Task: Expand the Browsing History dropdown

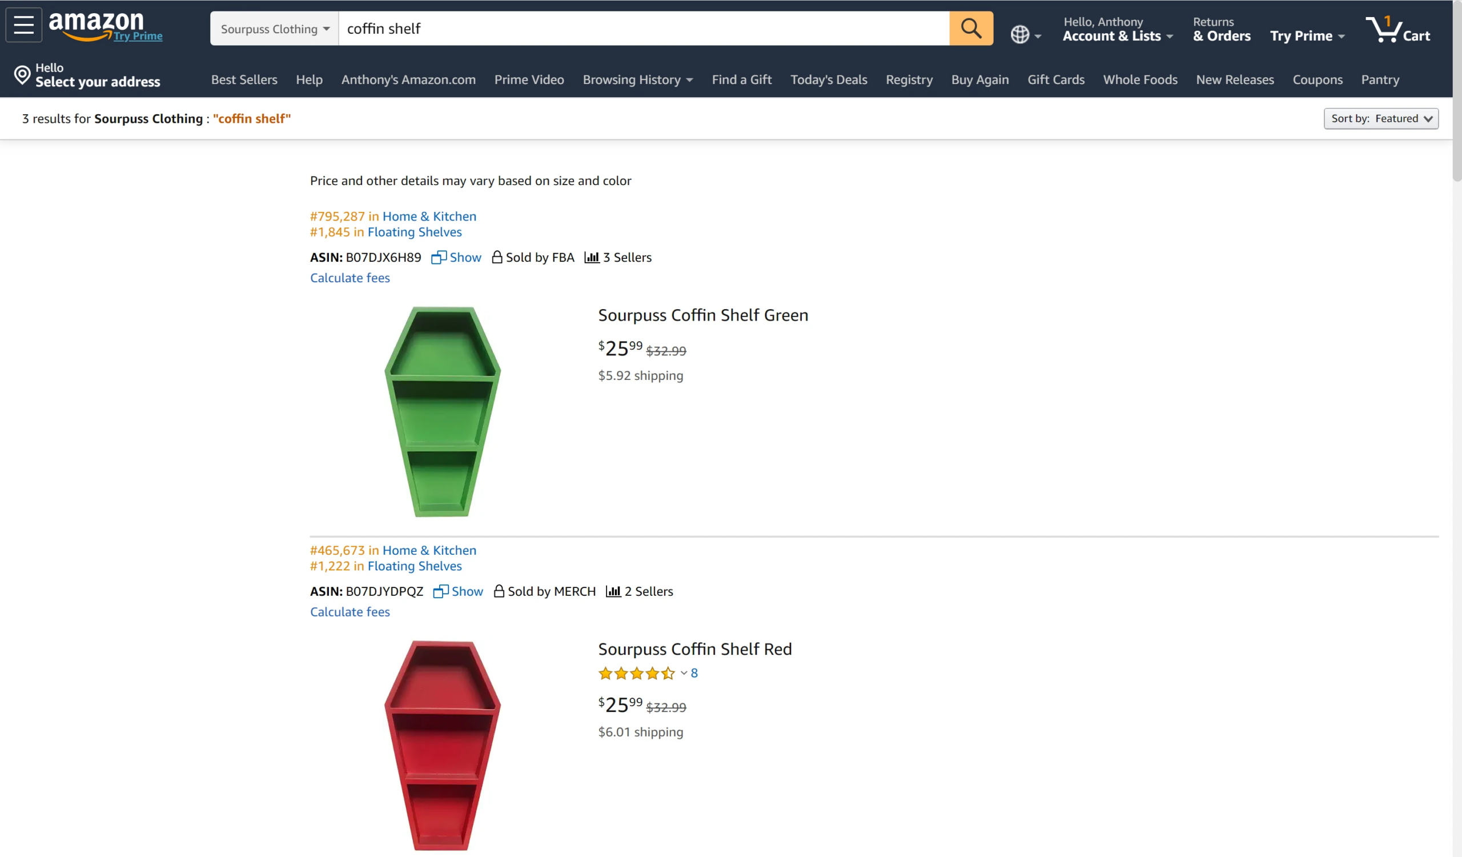Action: 637,79
